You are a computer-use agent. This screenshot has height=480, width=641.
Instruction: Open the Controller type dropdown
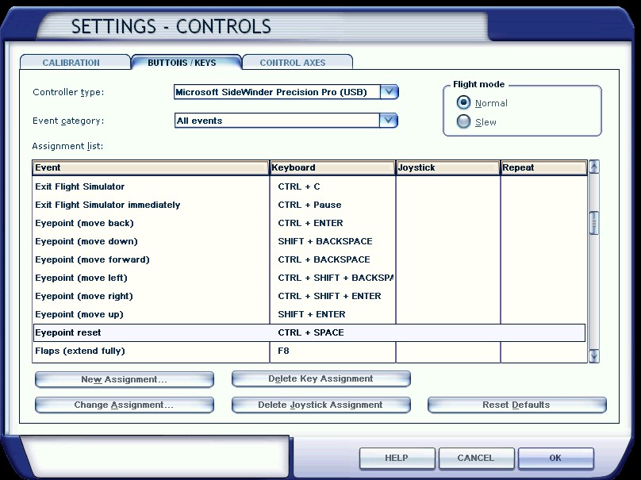tap(389, 92)
